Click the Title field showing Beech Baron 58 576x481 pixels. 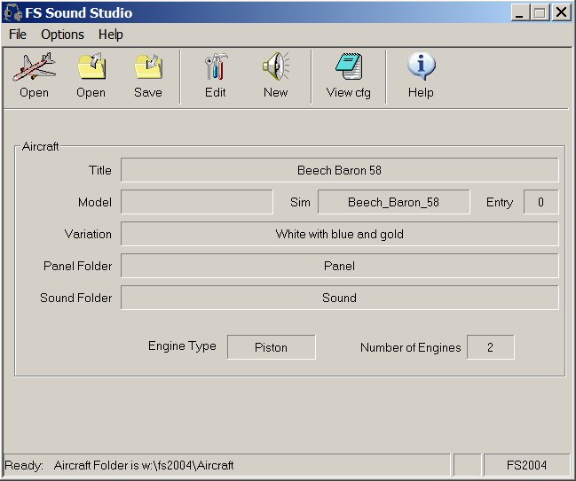tap(339, 170)
